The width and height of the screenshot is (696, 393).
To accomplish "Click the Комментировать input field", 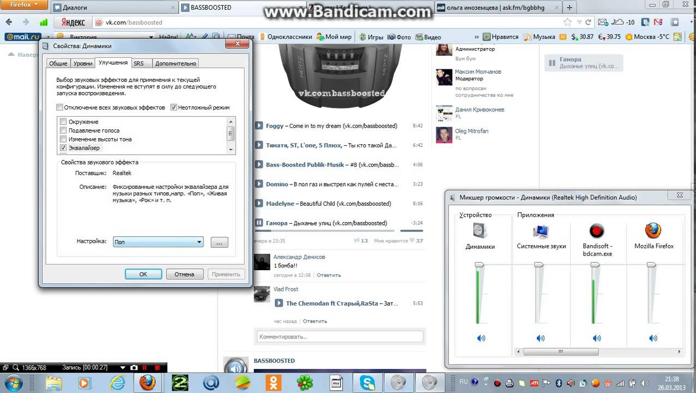I will [340, 337].
